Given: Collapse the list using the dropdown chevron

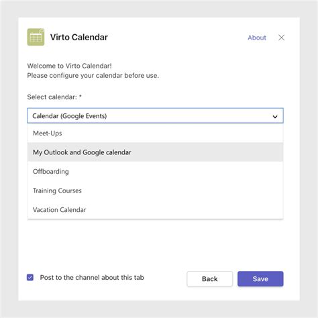Looking at the screenshot, I should [x=275, y=116].
